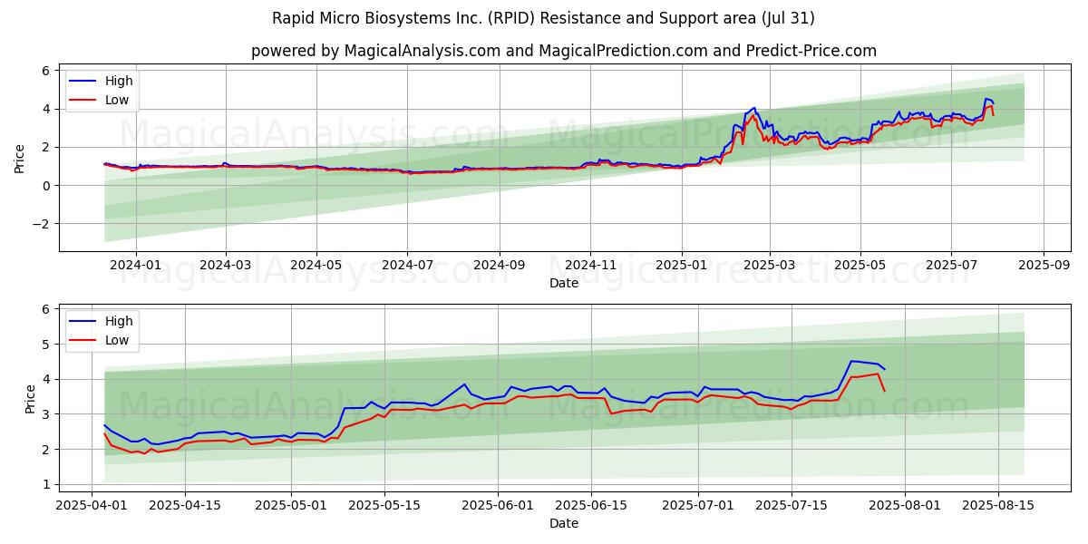Click the 0 y-axis tick in top chart

point(45,186)
